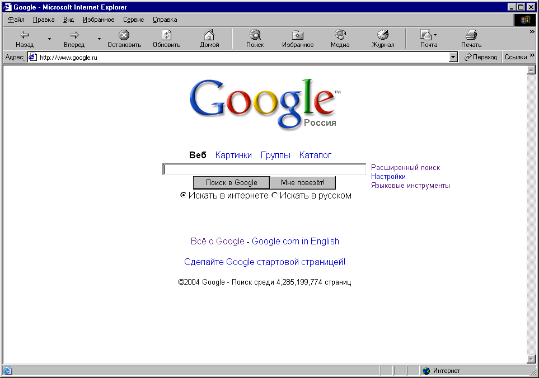Screen dimensions: 539x378
Task: Click the Переход go button
Action: (x=481, y=57)
